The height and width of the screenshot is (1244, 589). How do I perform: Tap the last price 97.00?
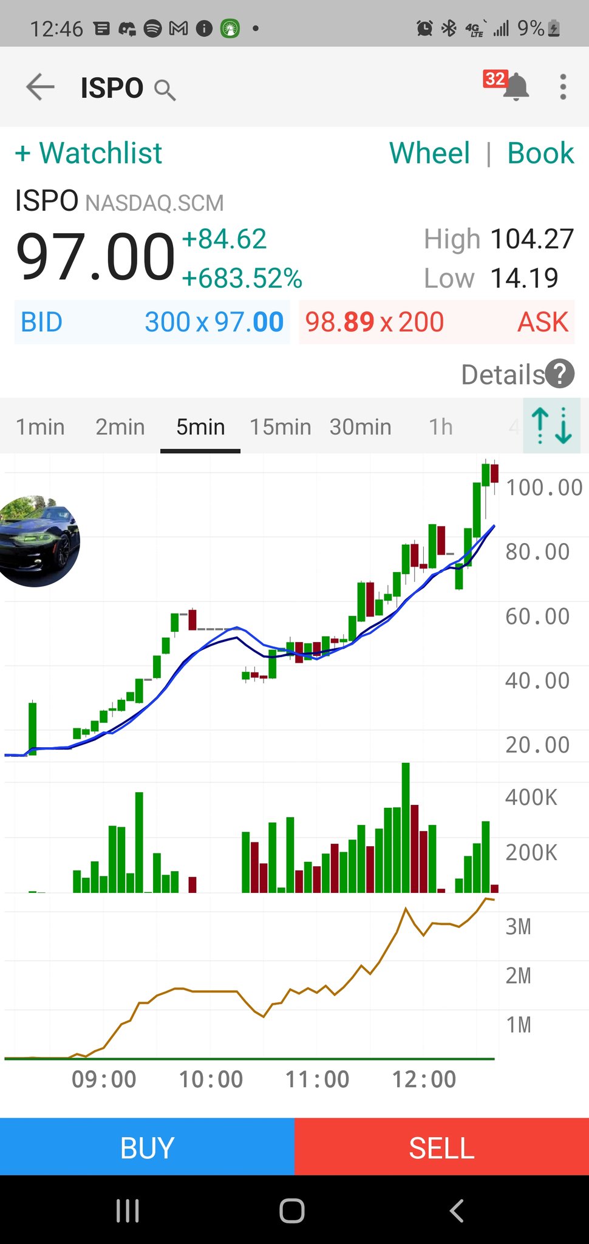coord(95,257)
